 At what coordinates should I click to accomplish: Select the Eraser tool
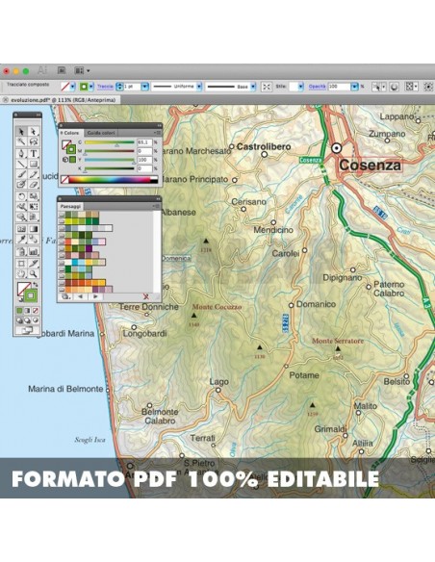34,185
